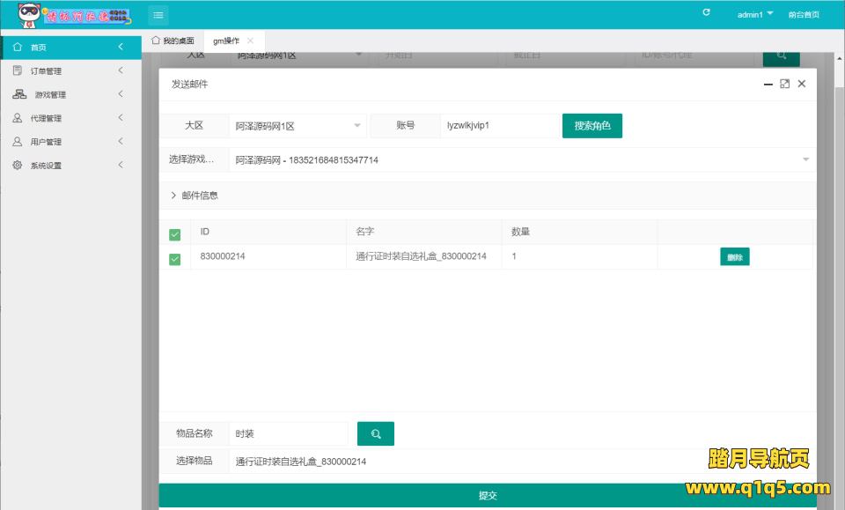Click the 游戏管理 sidebar icon
Screen dimensions: 845x510
(18, 94)
